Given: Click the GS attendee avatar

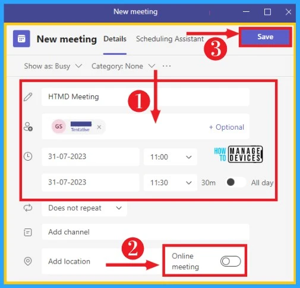Looking at the screenshot, I should tap(59, 127).
